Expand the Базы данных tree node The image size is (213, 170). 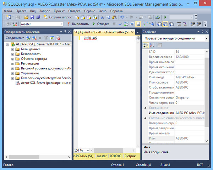coord(13,49)
